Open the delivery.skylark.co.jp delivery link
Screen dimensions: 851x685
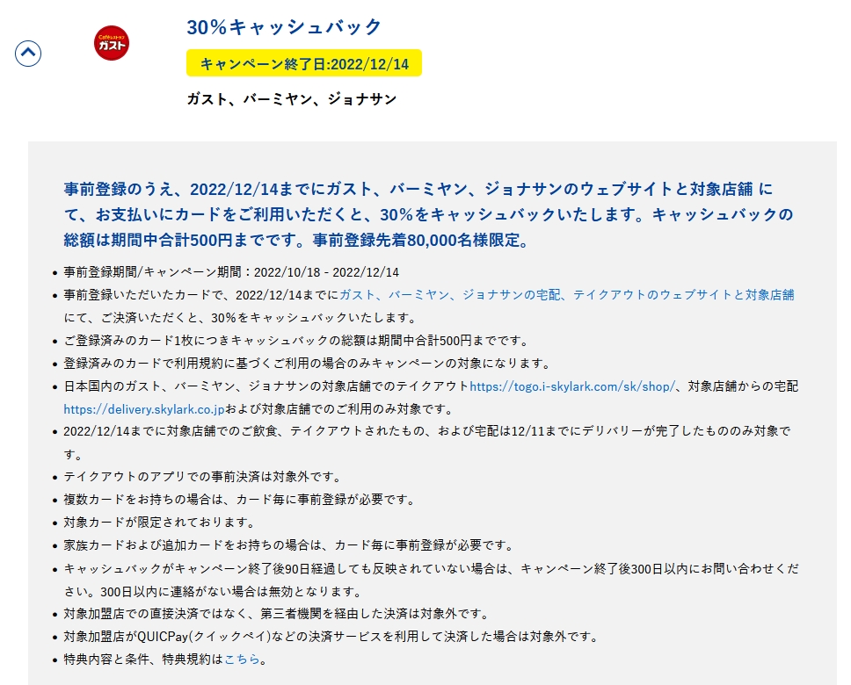[x=144, y=409]
